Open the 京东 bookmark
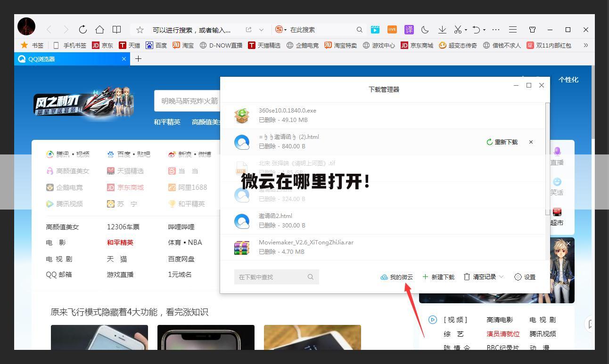Screen dimensions: 609x364 (102, 45)
